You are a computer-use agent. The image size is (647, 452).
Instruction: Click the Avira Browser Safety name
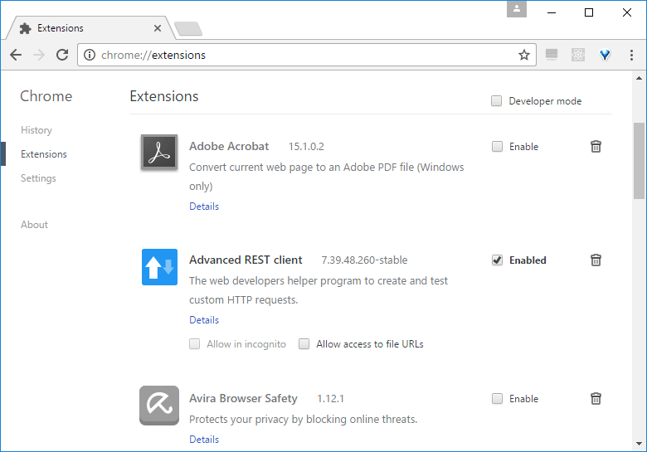243,399
